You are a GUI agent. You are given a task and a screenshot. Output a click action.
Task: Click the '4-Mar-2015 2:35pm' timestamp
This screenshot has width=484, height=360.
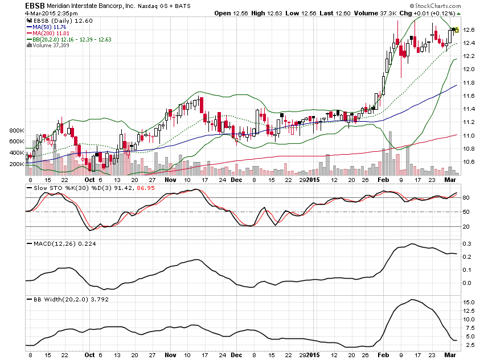coord(51,14)
